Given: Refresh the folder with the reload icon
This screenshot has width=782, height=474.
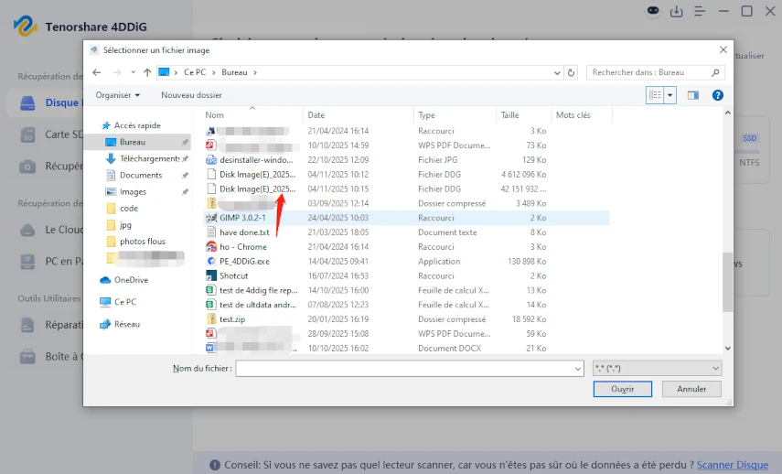Looking at the screenshot, I should (571, 72).
